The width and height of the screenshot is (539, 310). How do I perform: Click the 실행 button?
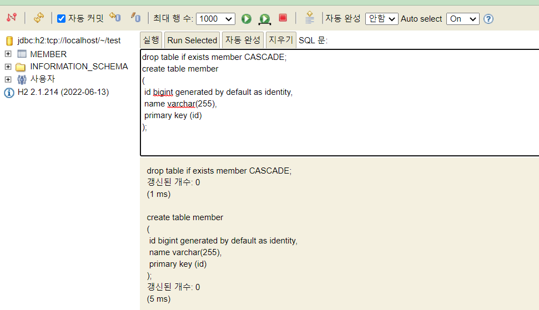151,40
